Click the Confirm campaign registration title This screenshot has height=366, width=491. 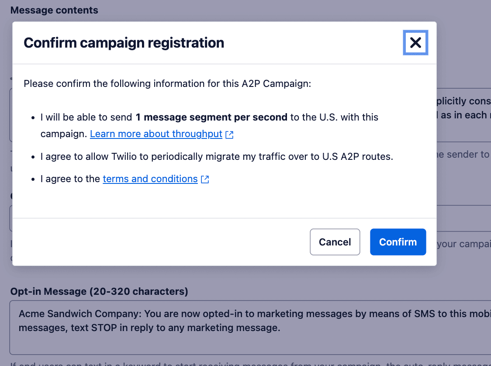click(124, 42)
